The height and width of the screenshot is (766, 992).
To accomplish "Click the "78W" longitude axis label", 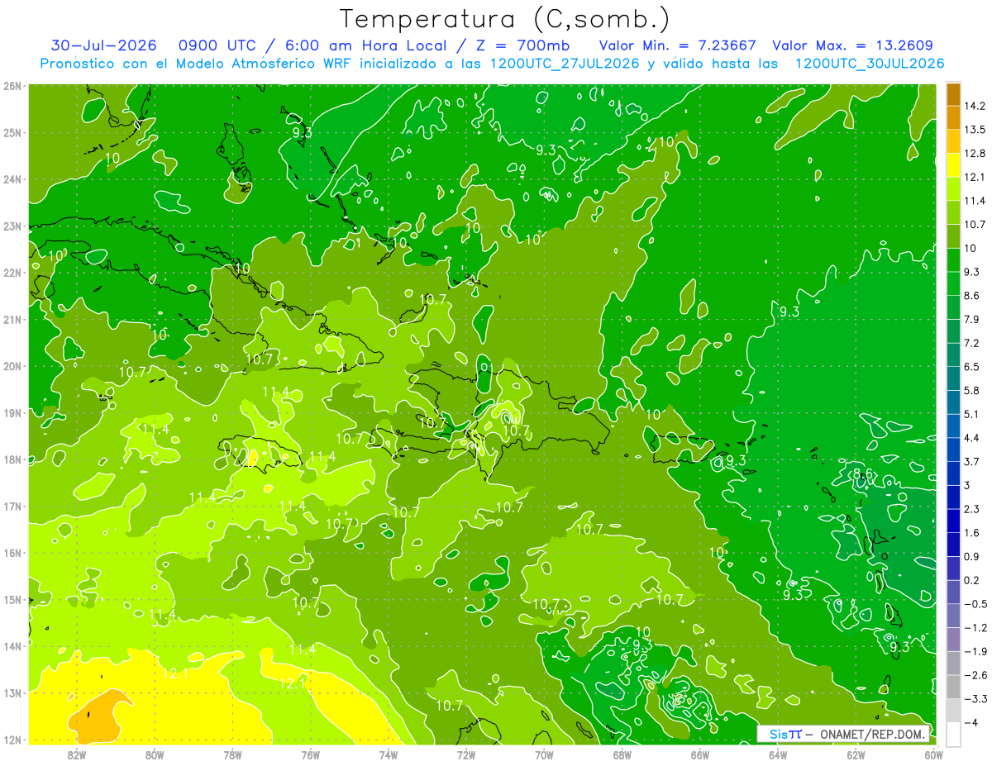I will click(232, 755).
